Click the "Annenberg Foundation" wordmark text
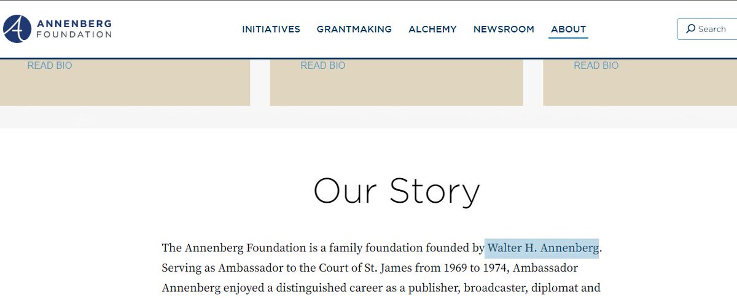This screenshot has height=298, width=737. [x=74, y=29]
